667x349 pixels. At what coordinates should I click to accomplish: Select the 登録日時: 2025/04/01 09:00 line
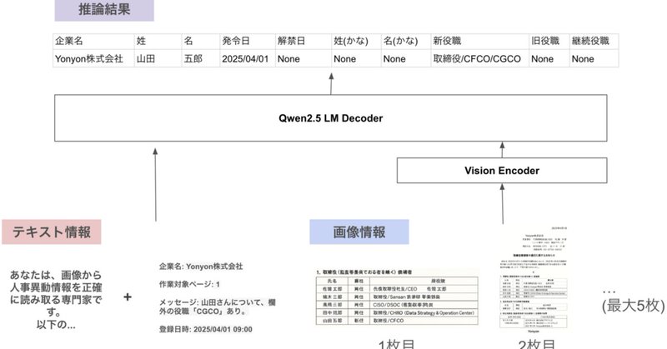click(x=205, y=330)
